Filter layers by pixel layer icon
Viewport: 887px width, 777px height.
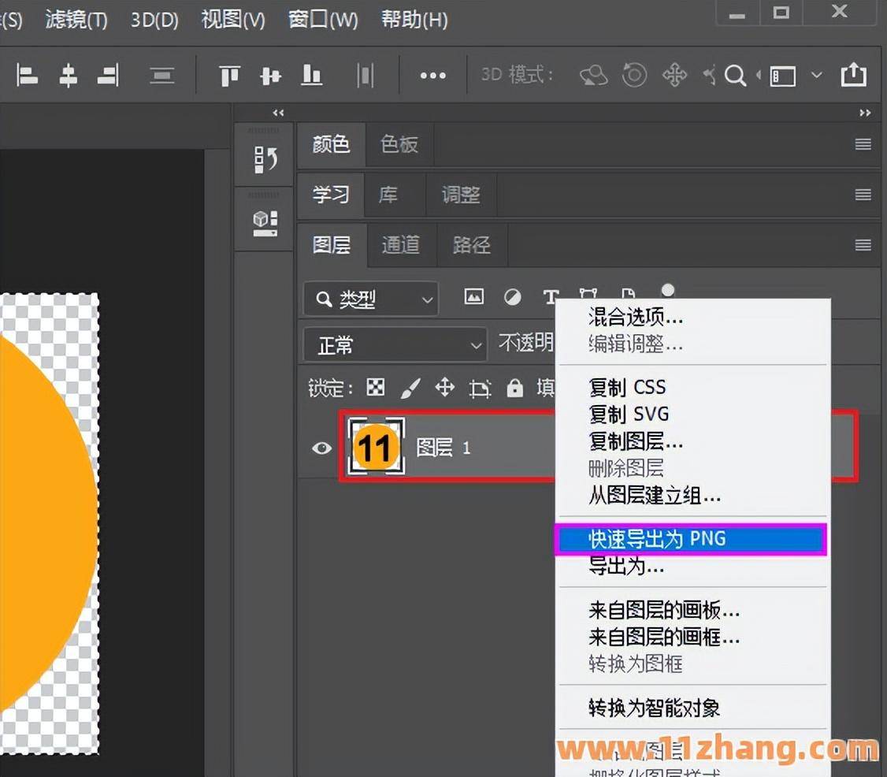(x=474, y=296)
